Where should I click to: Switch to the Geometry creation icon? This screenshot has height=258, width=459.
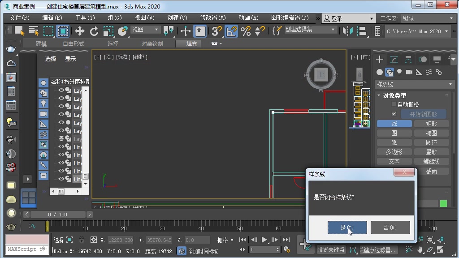379,72
